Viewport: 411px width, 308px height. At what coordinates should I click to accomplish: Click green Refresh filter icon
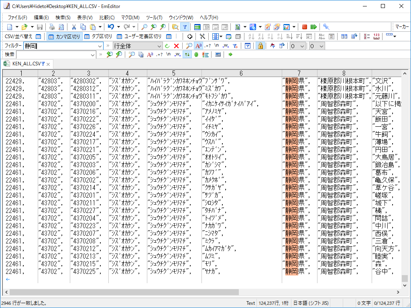coord(167,46)
